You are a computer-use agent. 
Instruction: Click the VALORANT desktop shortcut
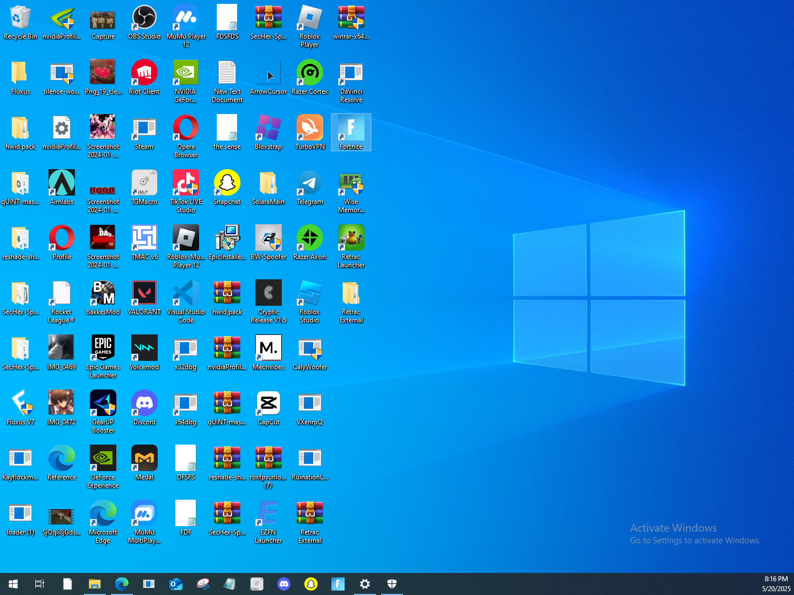144,294
